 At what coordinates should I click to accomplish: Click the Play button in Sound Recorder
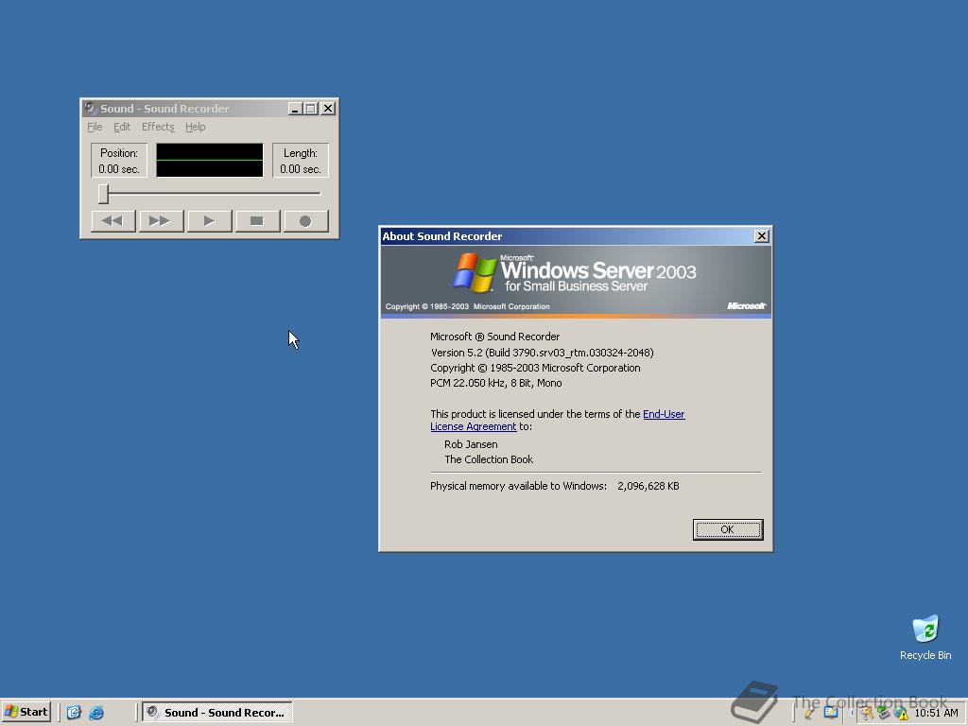coord(209,221)
